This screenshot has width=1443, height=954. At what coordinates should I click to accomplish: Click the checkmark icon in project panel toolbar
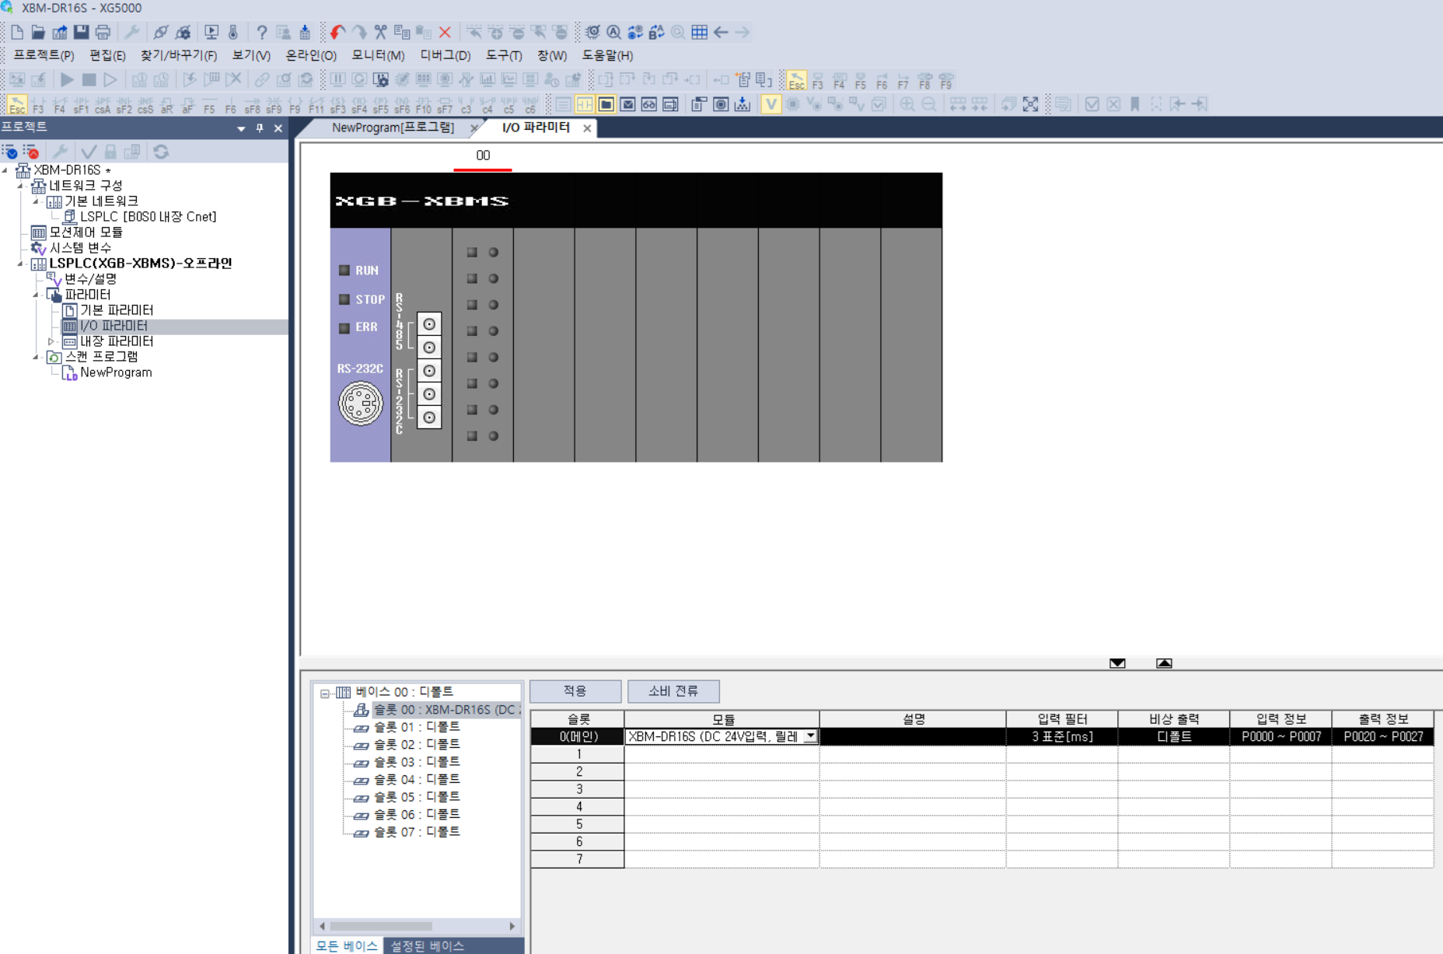coord(89,152)
